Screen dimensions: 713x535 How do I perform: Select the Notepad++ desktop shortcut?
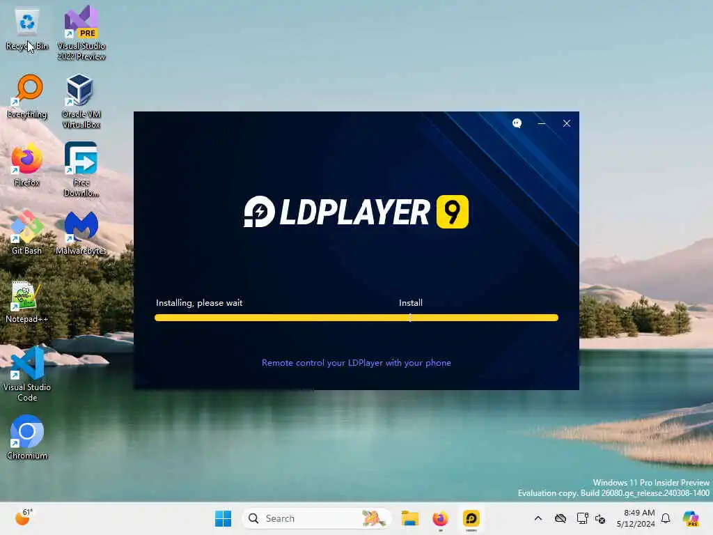tap(27, 302)
